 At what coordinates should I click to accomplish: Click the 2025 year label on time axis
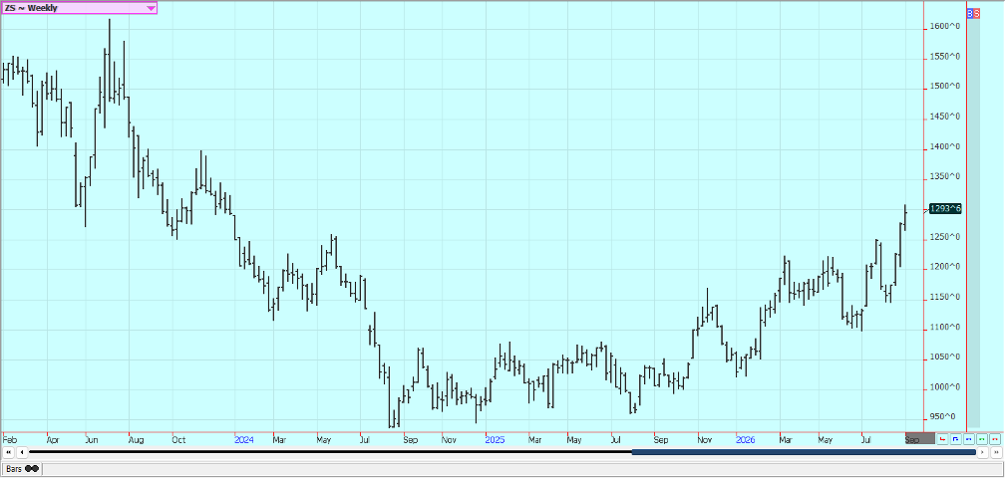(495, 439)
